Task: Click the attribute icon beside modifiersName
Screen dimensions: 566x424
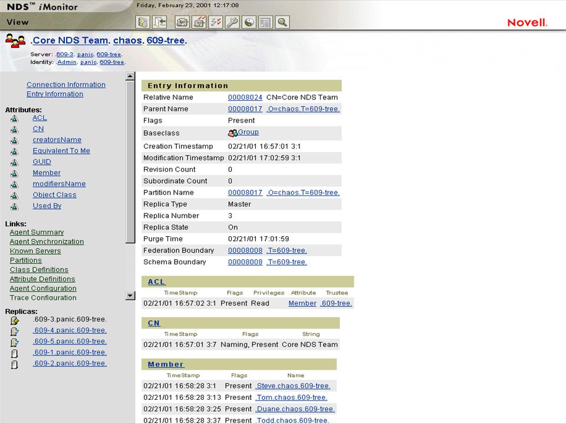Action: [x=14, y=184]
